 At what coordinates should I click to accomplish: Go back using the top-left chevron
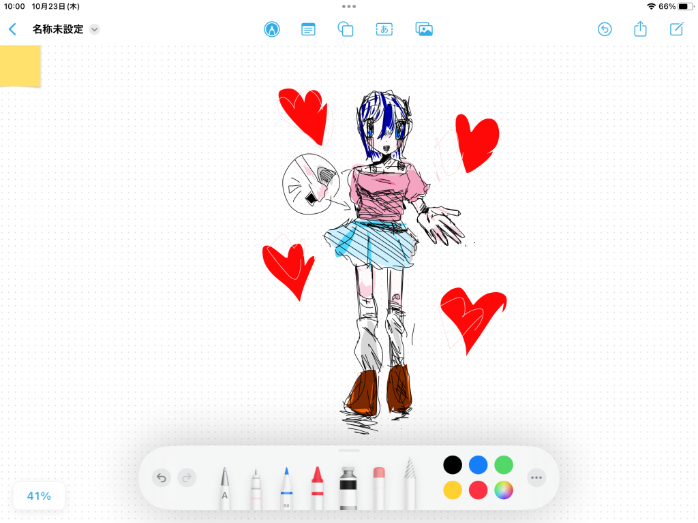tap(12, 29)
